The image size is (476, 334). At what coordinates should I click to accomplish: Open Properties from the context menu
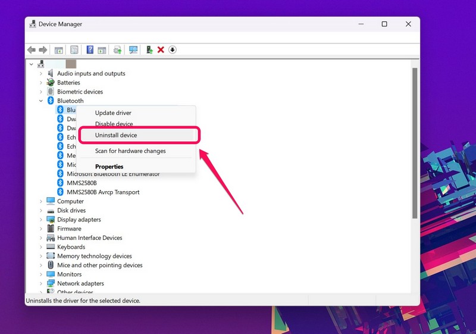(109, 167)
